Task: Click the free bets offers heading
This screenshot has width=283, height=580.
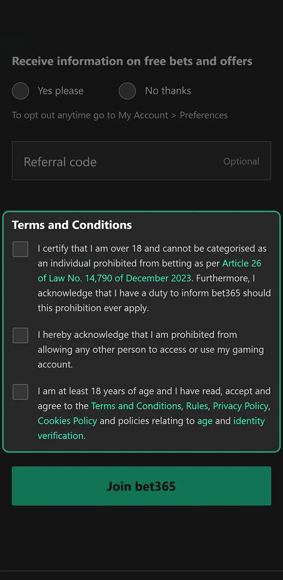Action: [x=132, y=61]
